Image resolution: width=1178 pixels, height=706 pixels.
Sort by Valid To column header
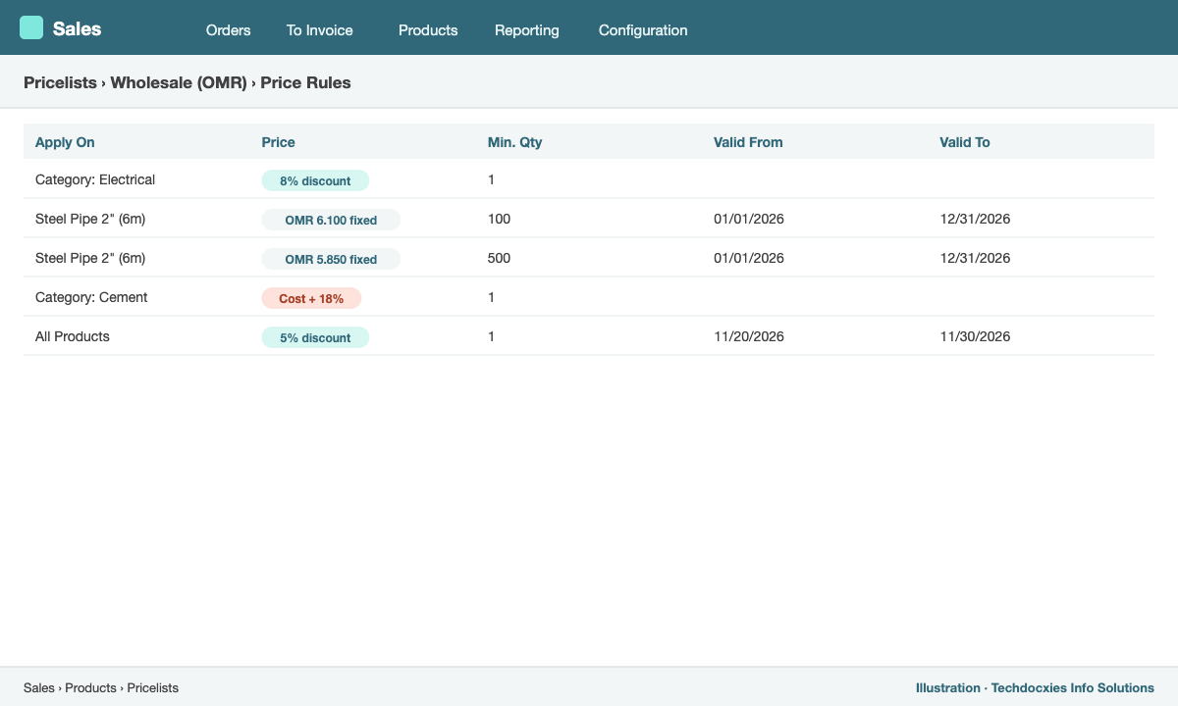pyautogui.click(x=965, y=142)
